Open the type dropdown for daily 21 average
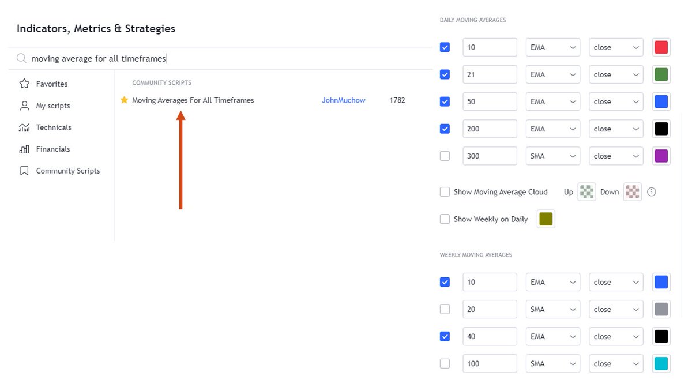692x391 pixels. [553, 74]
